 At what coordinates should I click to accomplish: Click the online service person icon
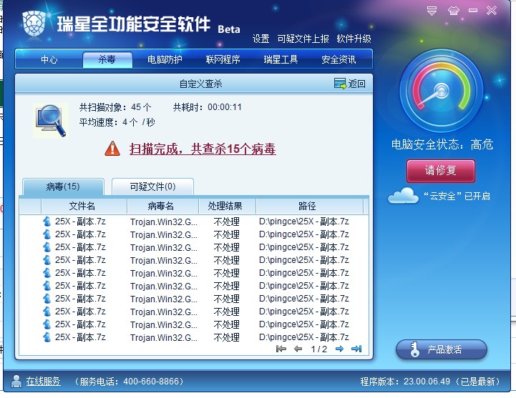coord(16,382)
